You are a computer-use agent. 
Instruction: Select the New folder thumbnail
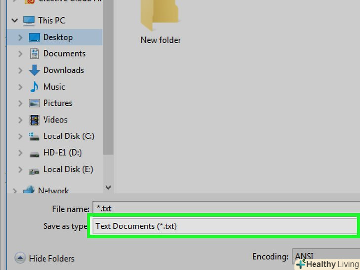click(161, 22)
